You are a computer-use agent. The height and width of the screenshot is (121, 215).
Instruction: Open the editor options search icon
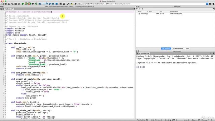click(x=134, y=9)
